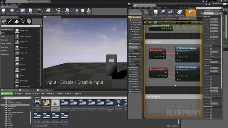Select Landscape mode mountain icon

[x=16, y=21]
